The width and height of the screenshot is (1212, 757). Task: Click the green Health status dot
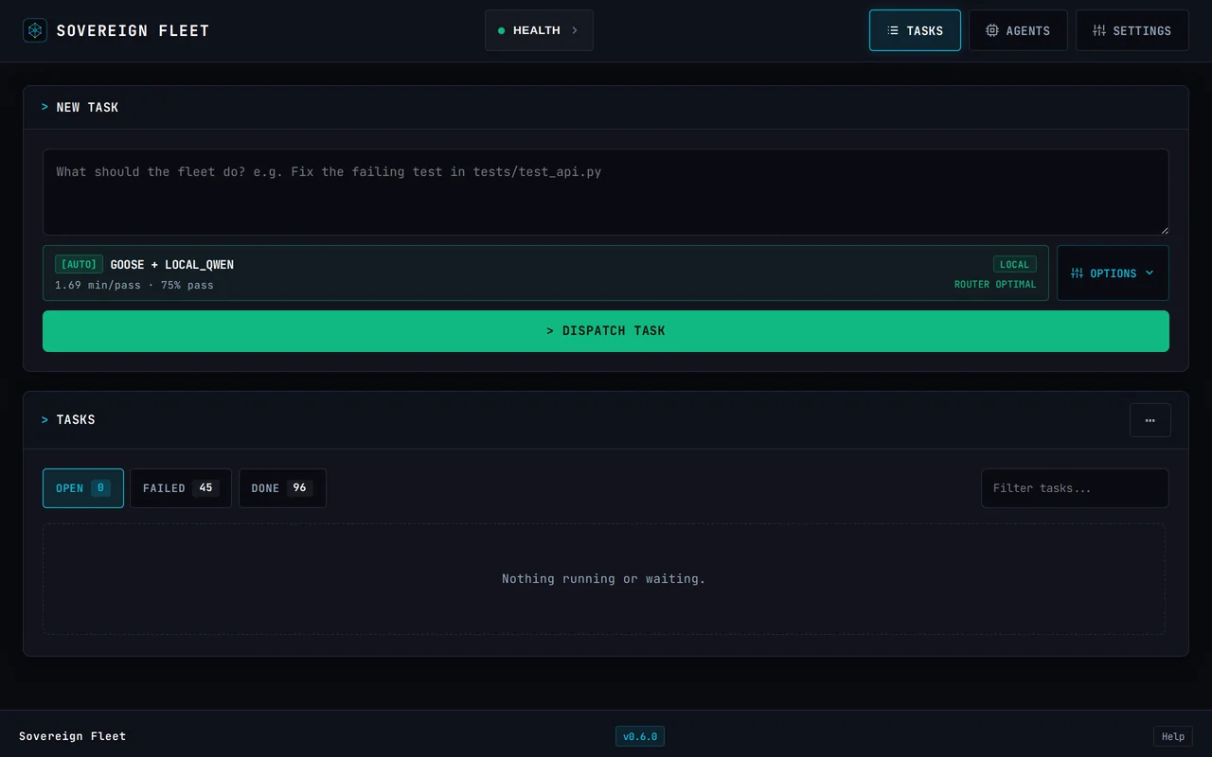[502, 31]
